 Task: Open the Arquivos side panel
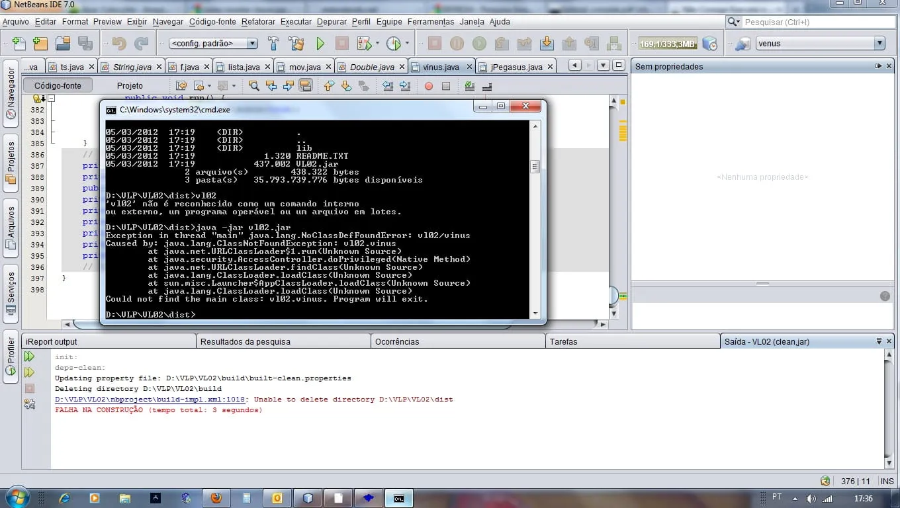11,228
